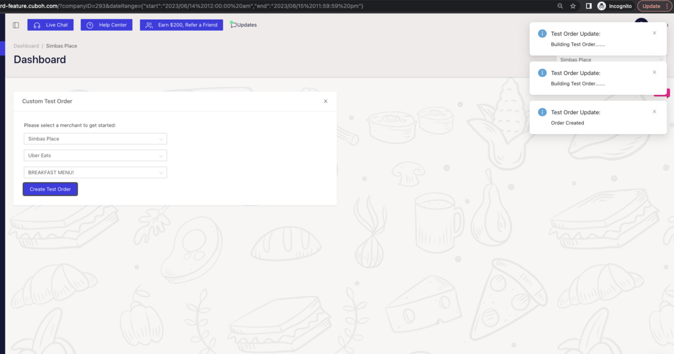Go to Dashboard via breadcrumb link

coord(26,46)
